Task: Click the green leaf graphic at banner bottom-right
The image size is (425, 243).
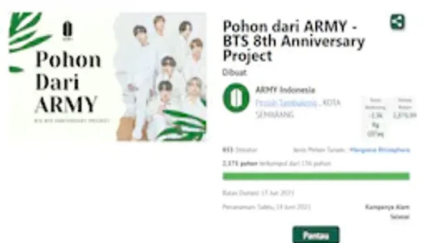Action: 183,125
